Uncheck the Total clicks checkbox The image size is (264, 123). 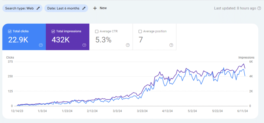10,31
